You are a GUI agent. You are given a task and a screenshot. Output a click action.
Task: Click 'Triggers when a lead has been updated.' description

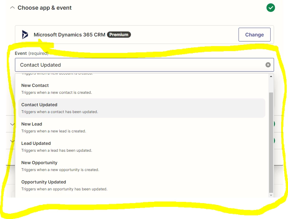pyautogui.click(x=57, y=150)
